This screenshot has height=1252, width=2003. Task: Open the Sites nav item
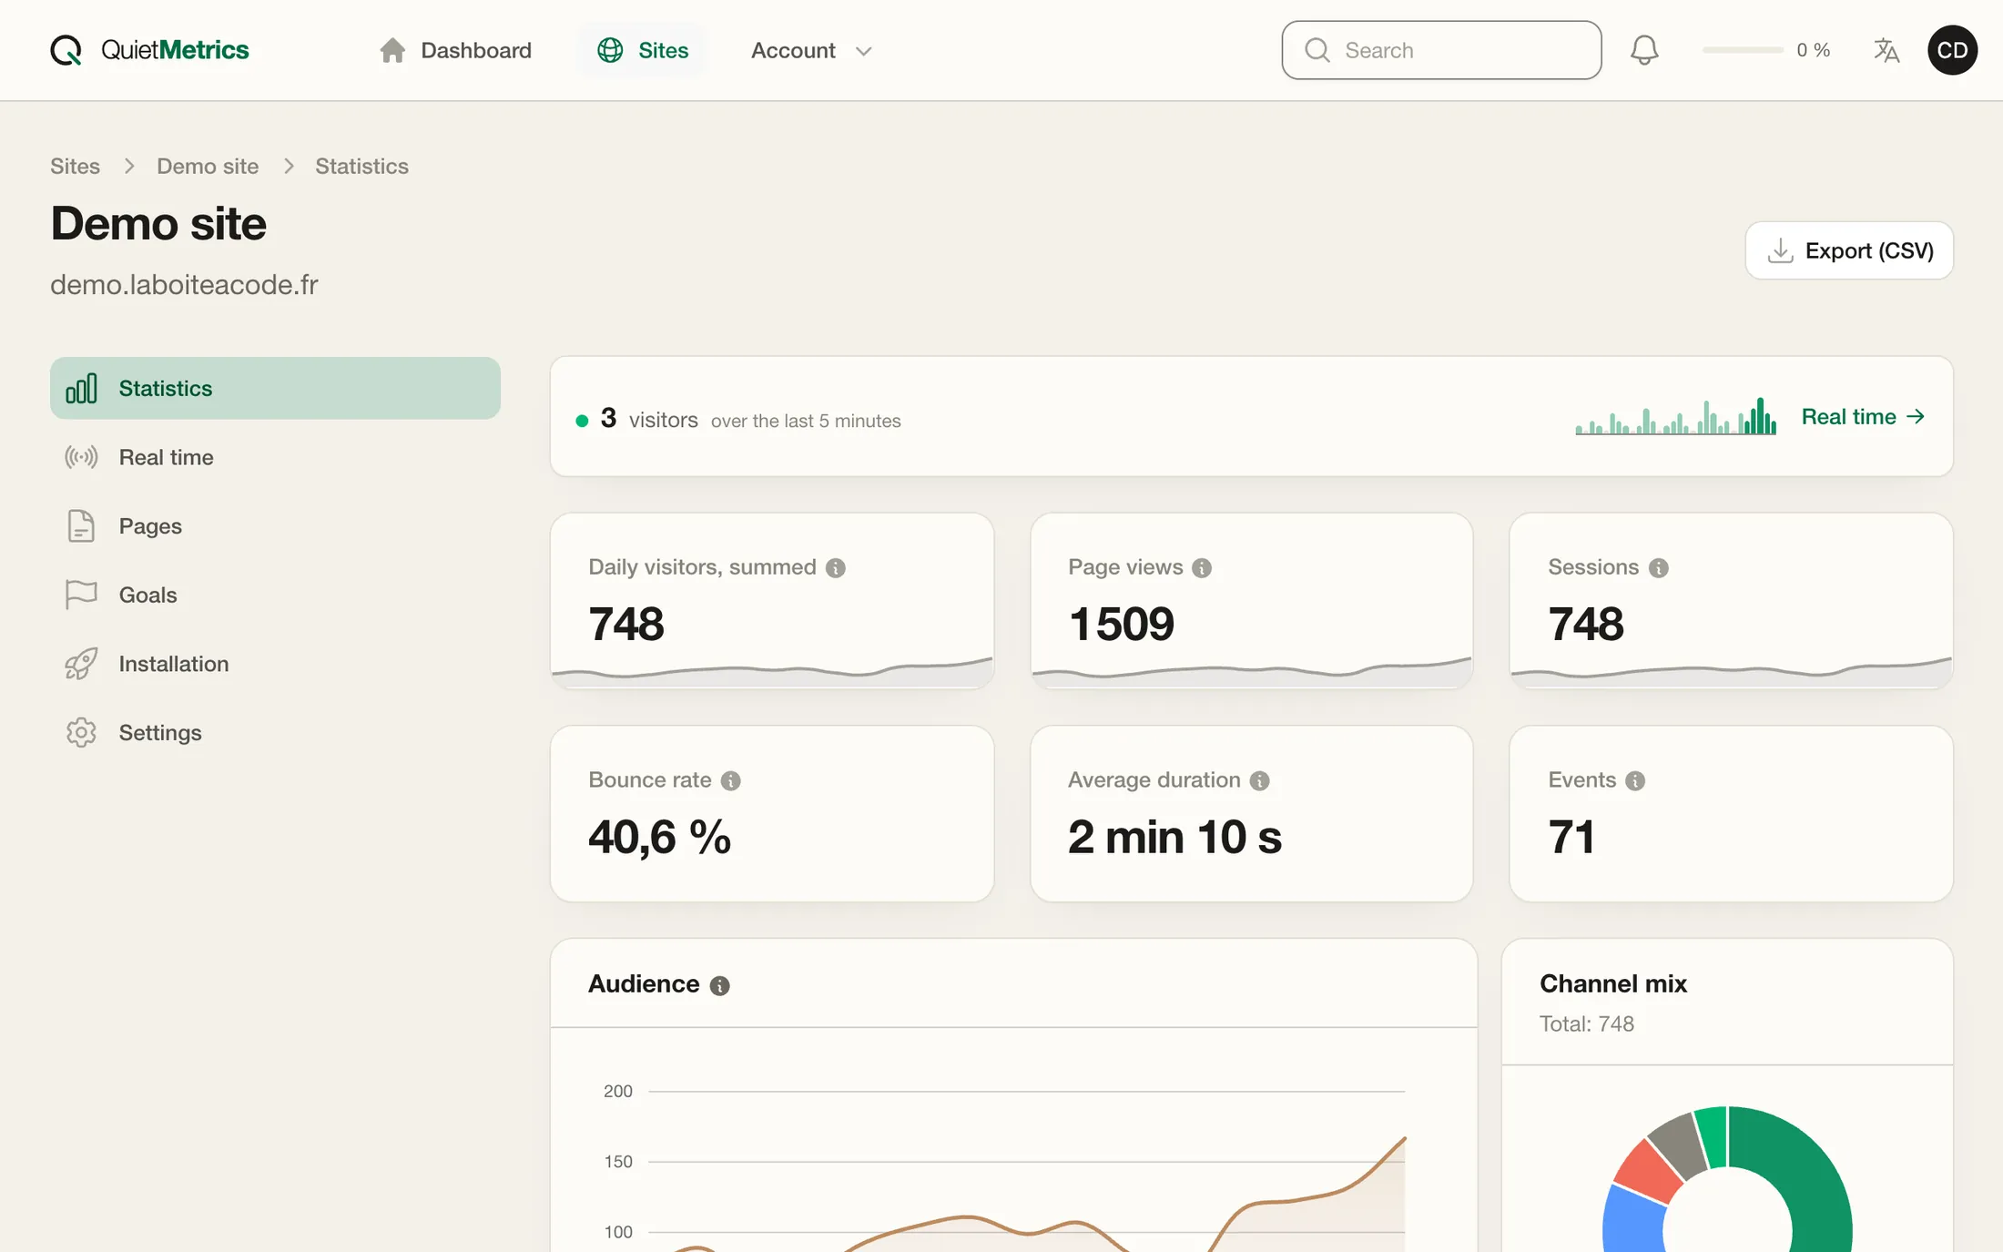[x=643, y=50]
